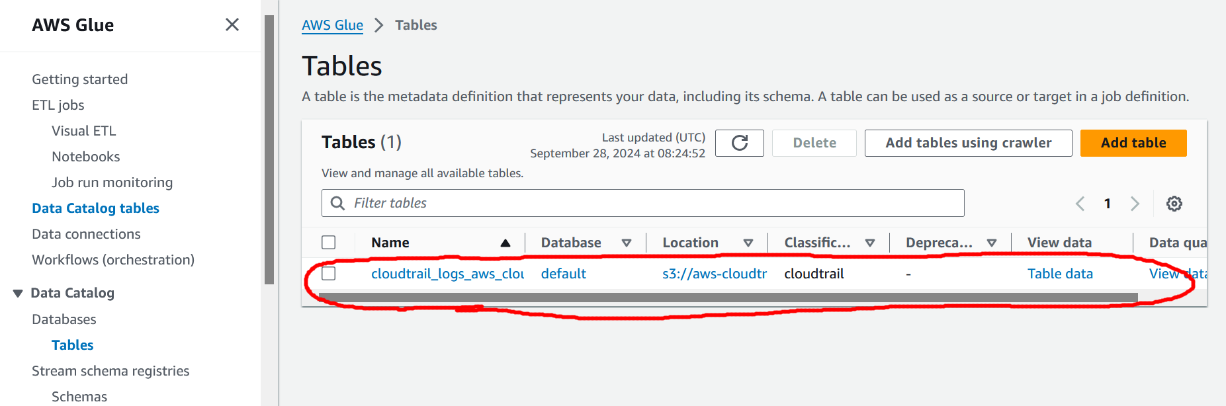Go to next page of tables
1226x406 pixels.
click(1135, 204)
